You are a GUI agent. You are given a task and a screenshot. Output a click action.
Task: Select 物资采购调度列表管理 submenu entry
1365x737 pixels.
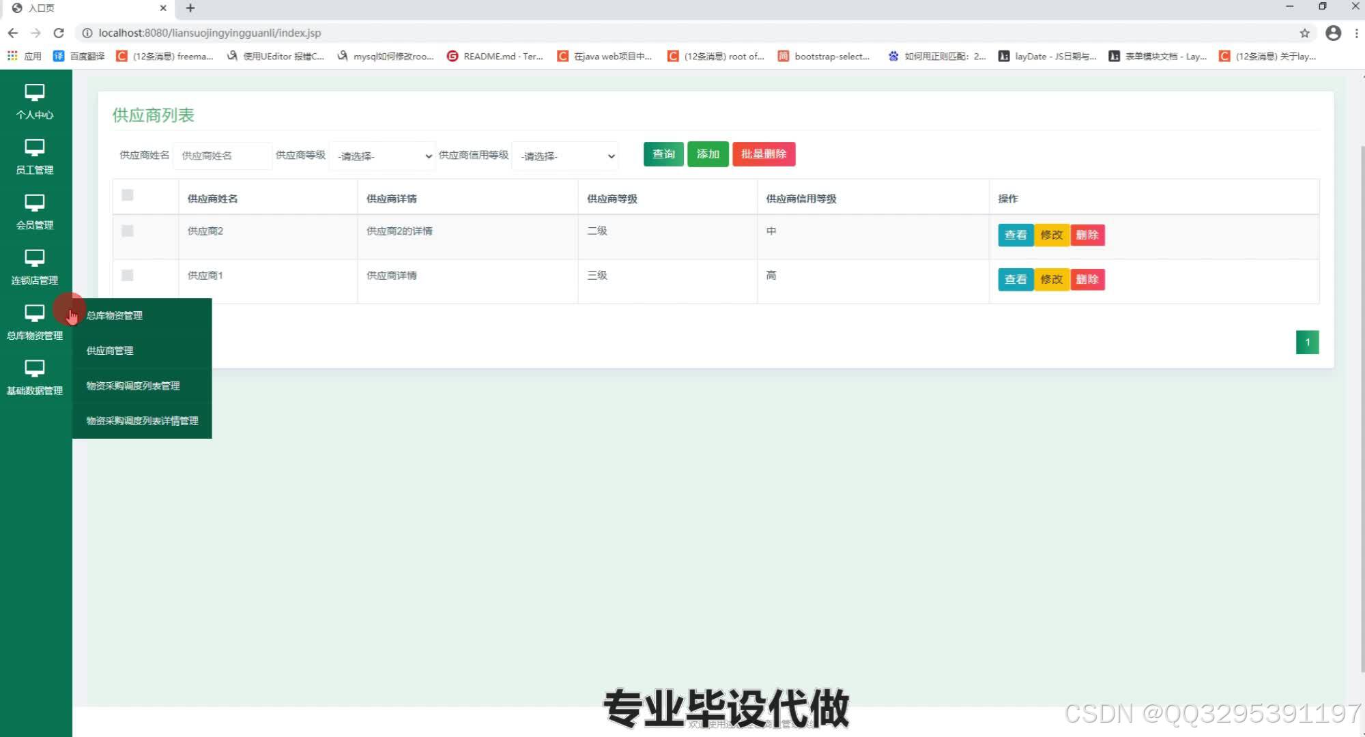(x=142, y=386)
